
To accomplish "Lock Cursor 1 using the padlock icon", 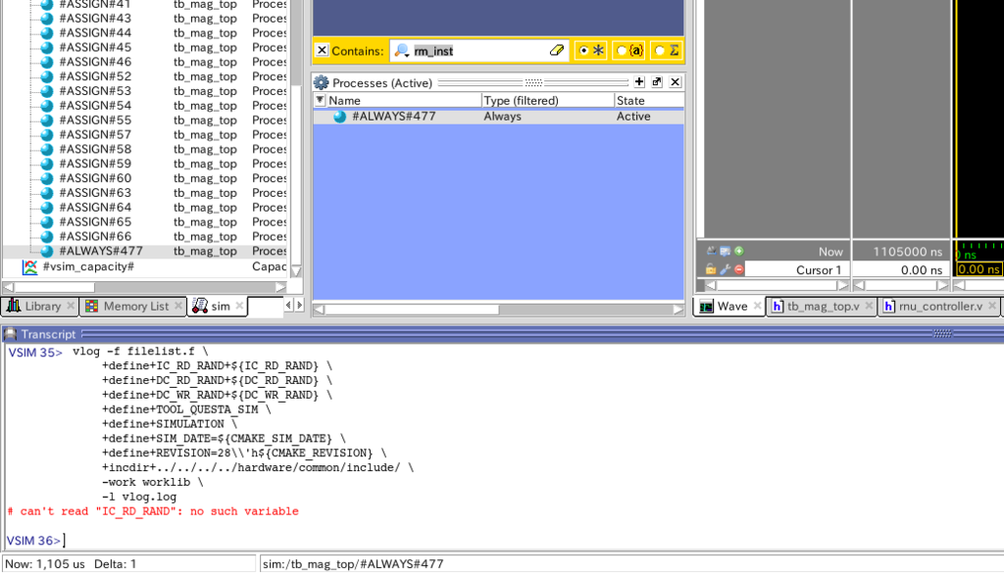I will (x=710, y=268).
